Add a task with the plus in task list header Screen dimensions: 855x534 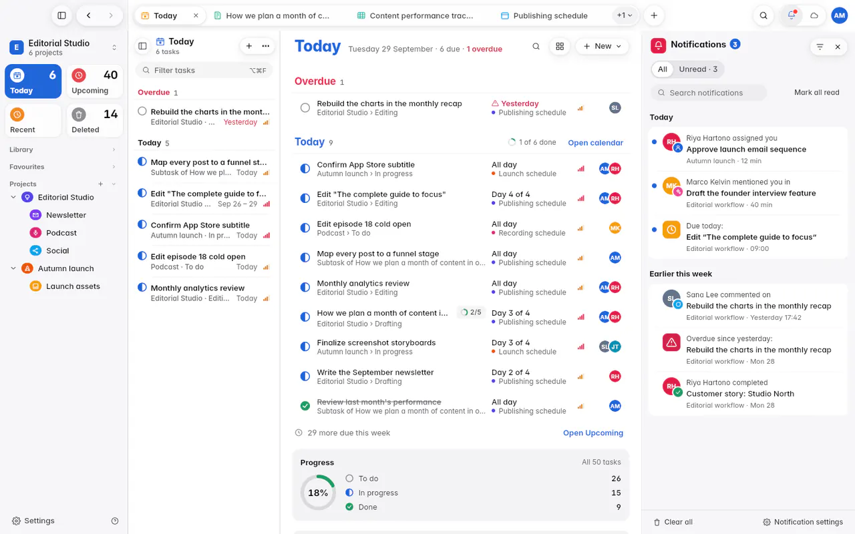click(249, 46)
